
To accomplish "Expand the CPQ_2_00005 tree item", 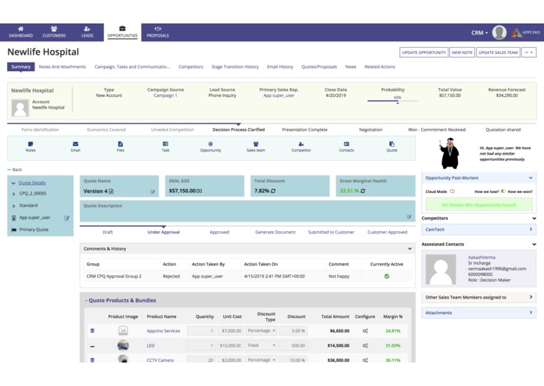I will pos(13,194).
